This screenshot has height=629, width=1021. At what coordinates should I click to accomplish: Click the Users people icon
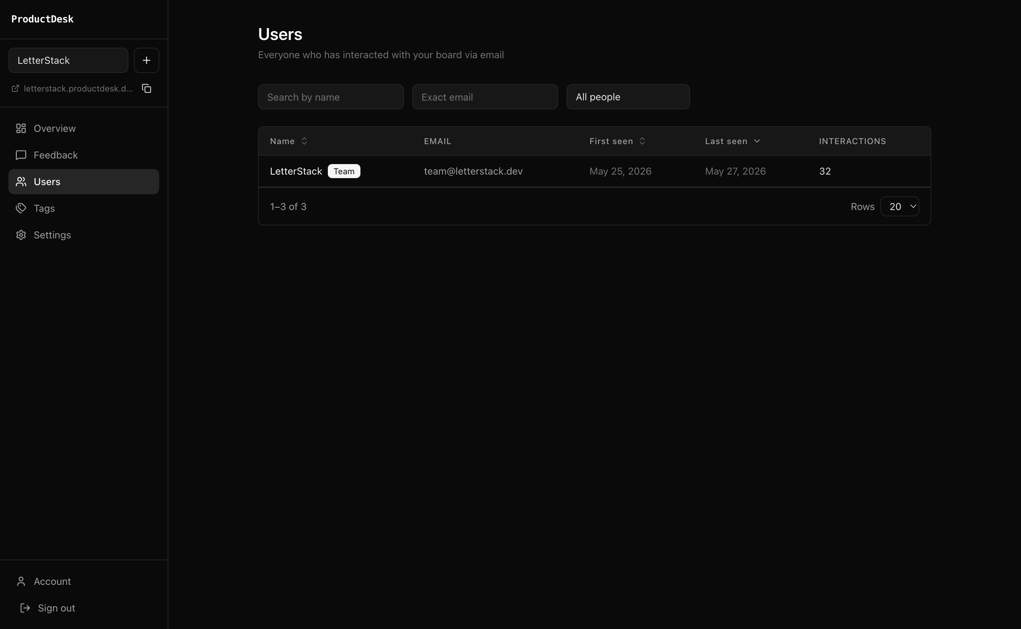point(21,182)
